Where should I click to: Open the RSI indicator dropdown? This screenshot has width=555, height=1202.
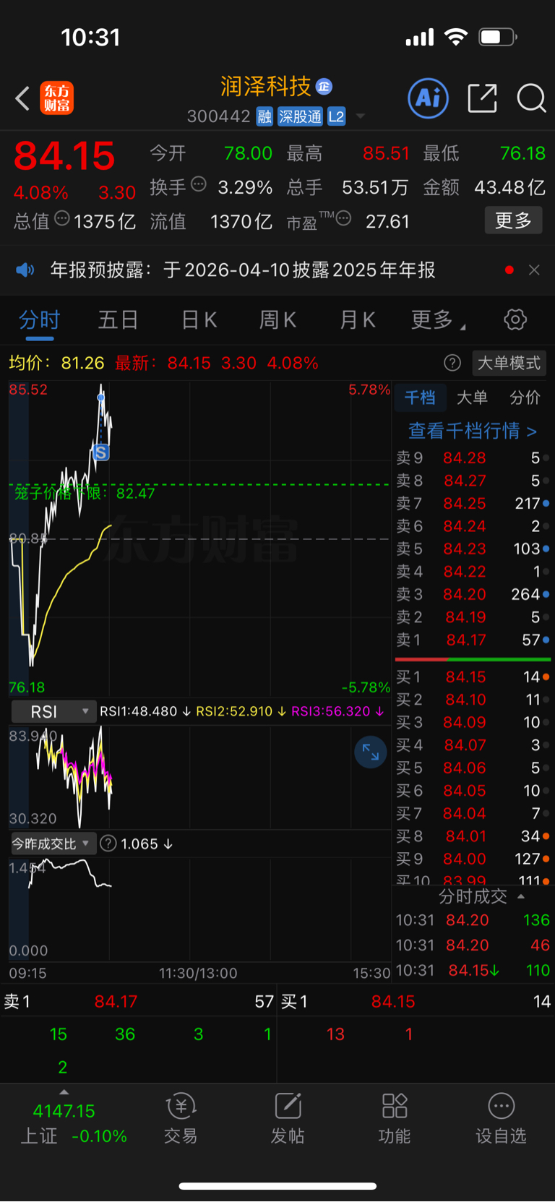click(x=53, y=712)
